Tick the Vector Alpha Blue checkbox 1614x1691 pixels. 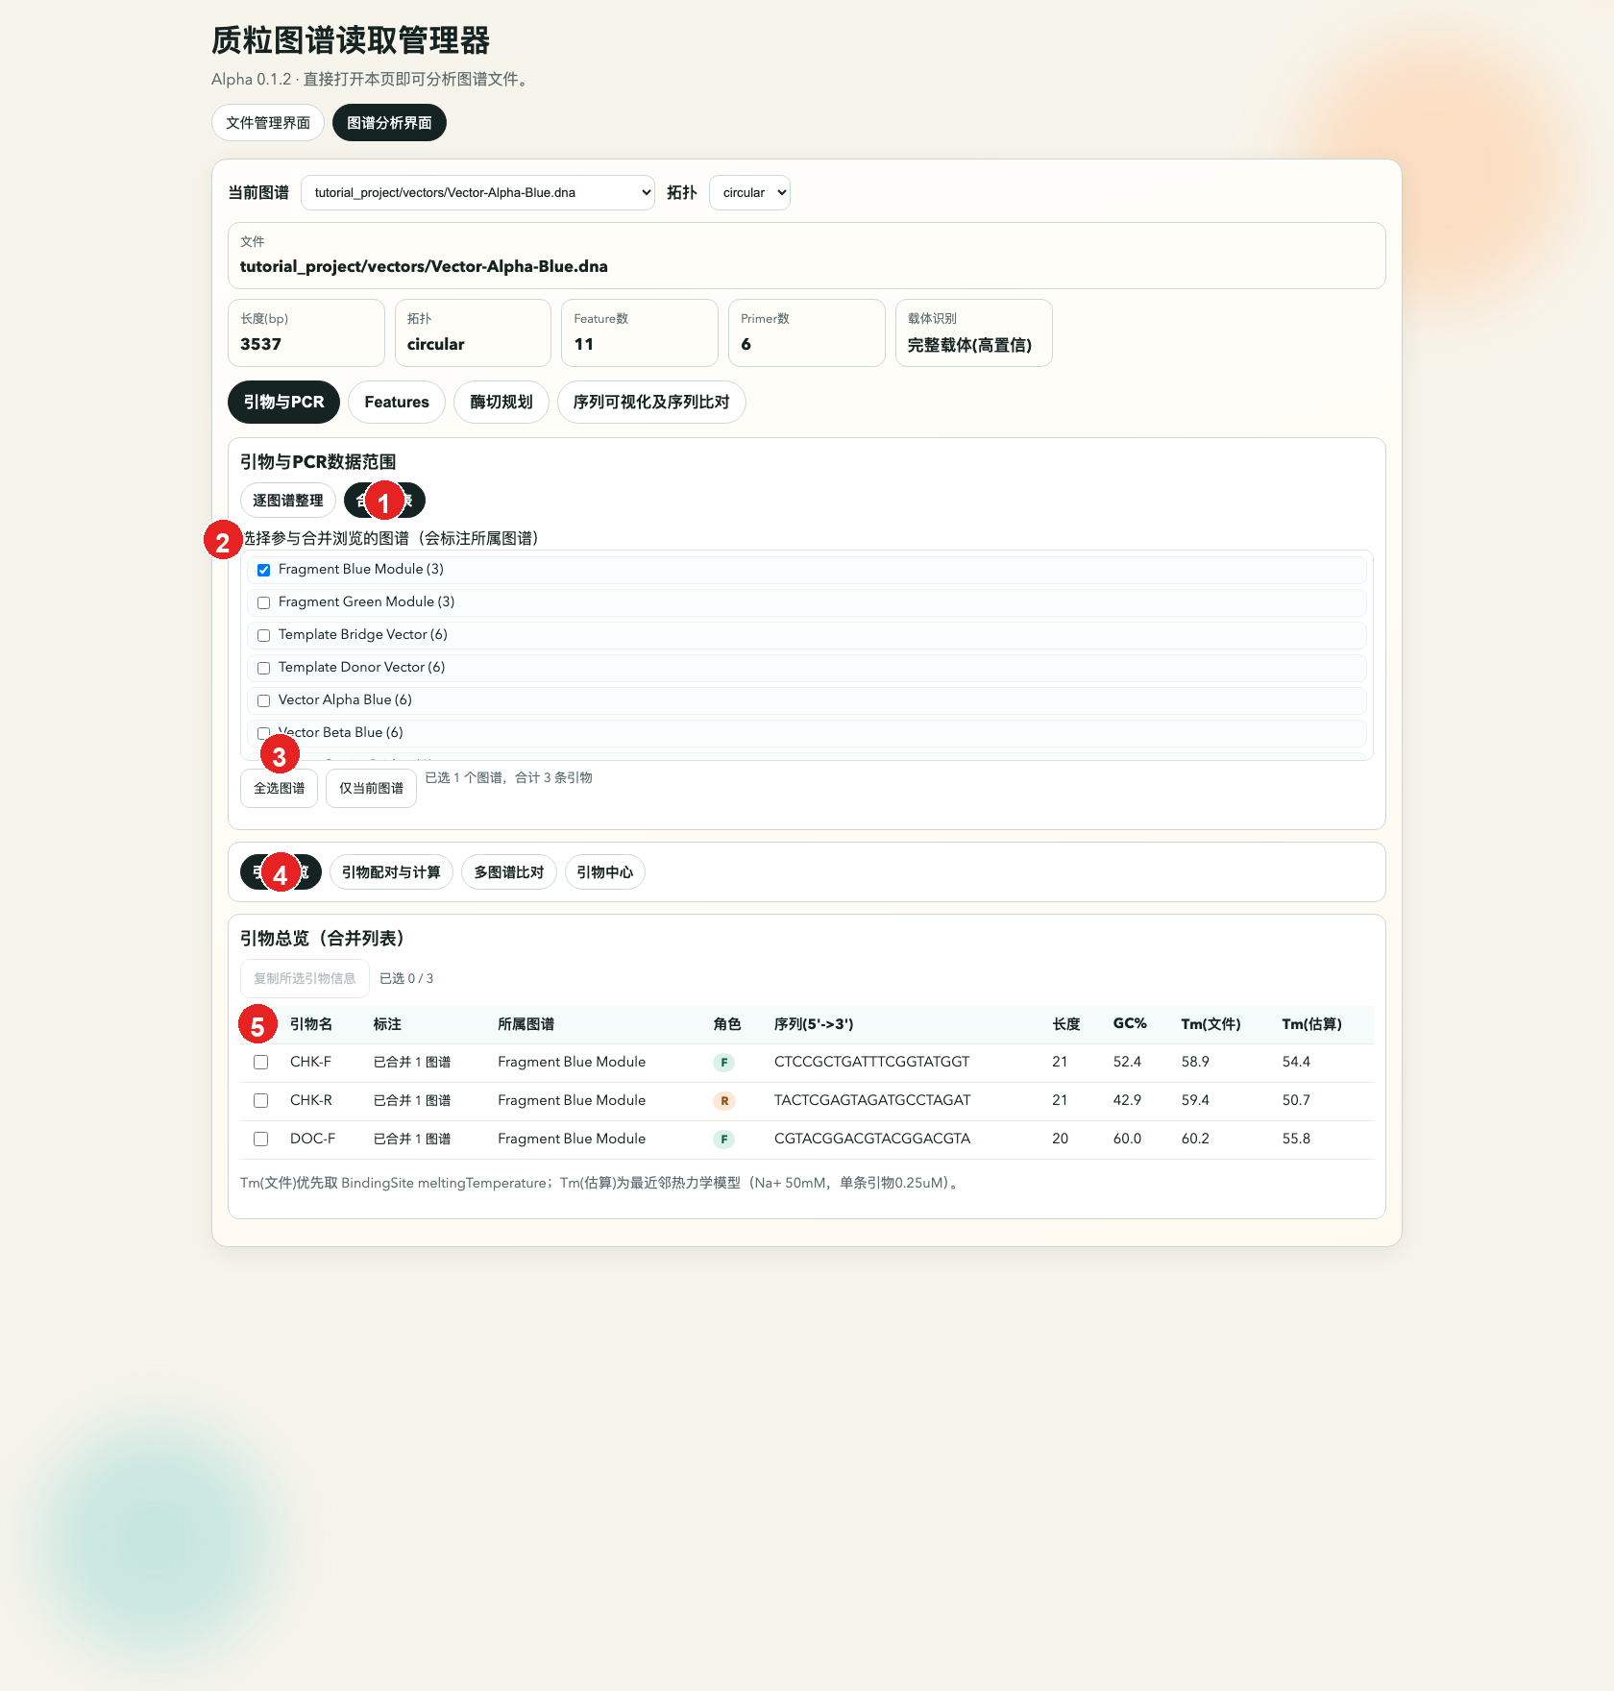263,701
